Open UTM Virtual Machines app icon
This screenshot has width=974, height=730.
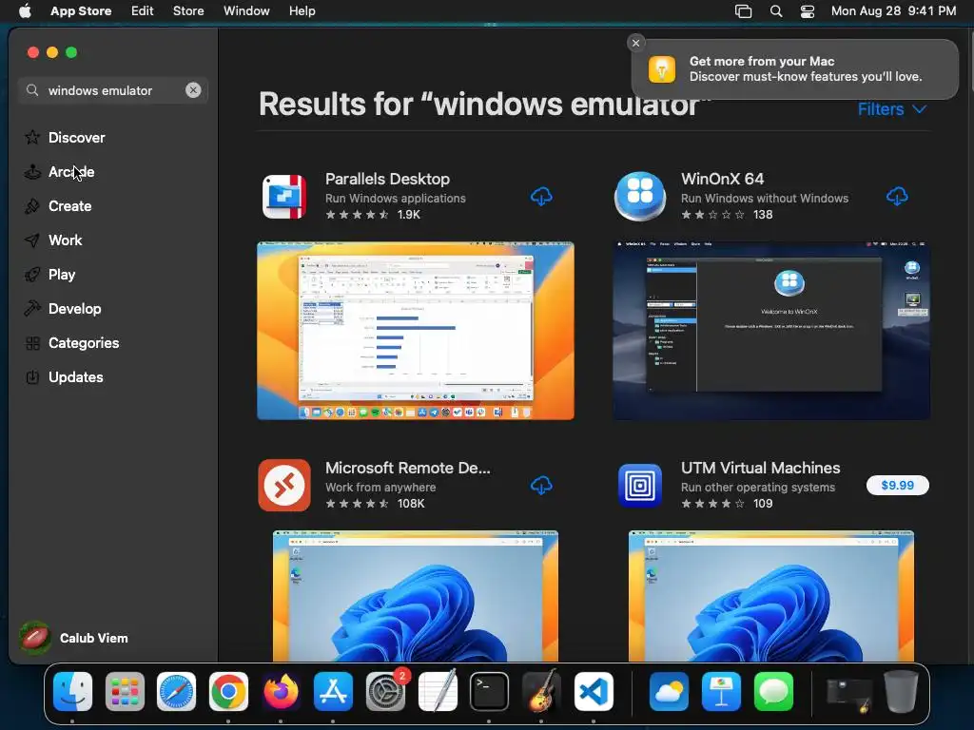(640, 486)
